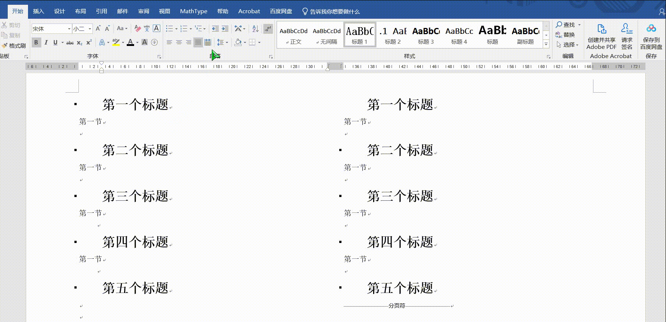
Task: Toggle subscript formatting
Action: [x=80, y=43]
